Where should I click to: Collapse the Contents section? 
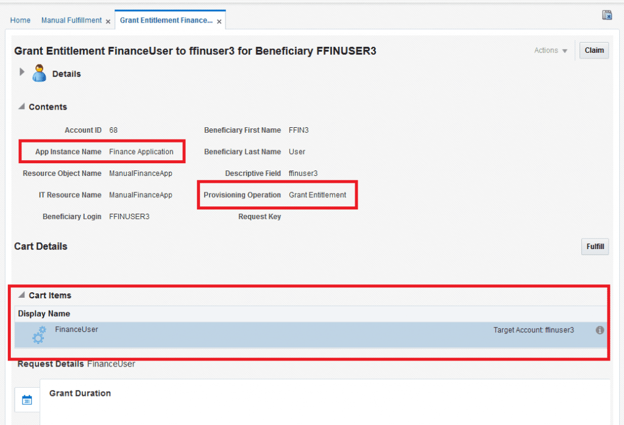(x=22, y=107)
